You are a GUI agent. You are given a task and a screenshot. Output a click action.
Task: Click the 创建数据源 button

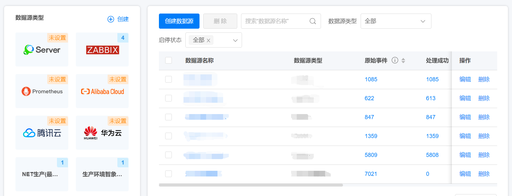179,21
